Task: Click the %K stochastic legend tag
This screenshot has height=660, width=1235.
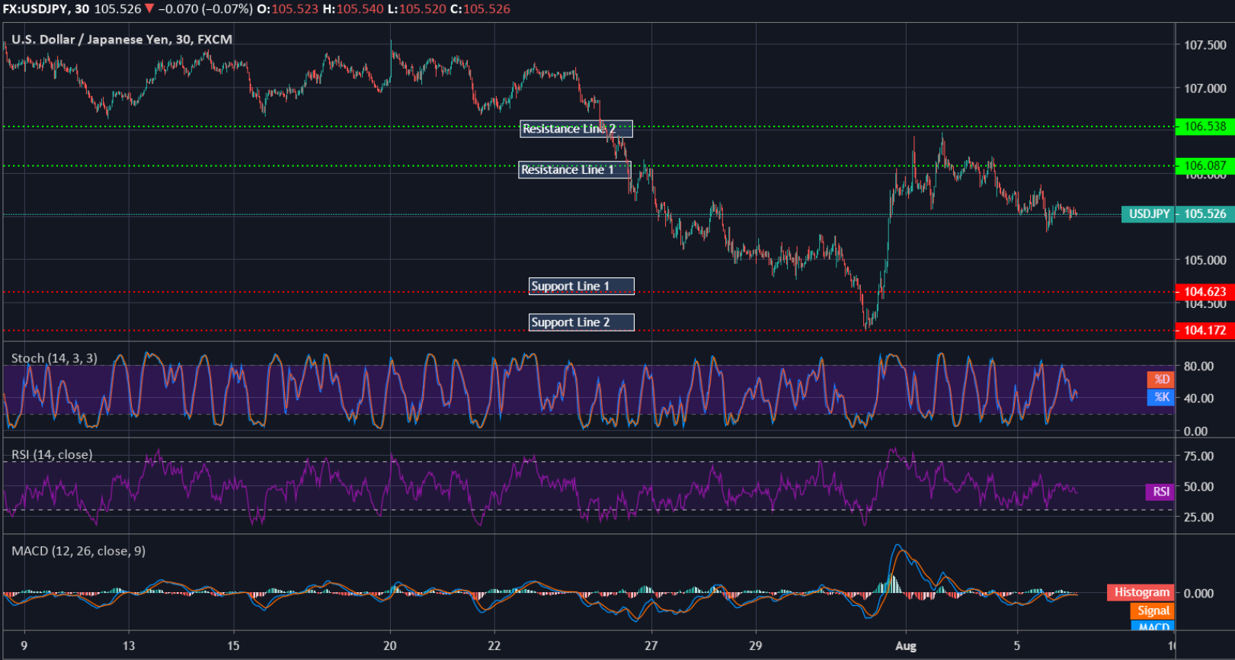Action: 1161,397
